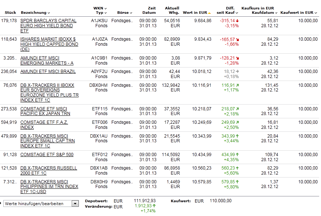Open ComStage ETF S&P 500 link
321x216 pixels.
click(x=47, y=155)
